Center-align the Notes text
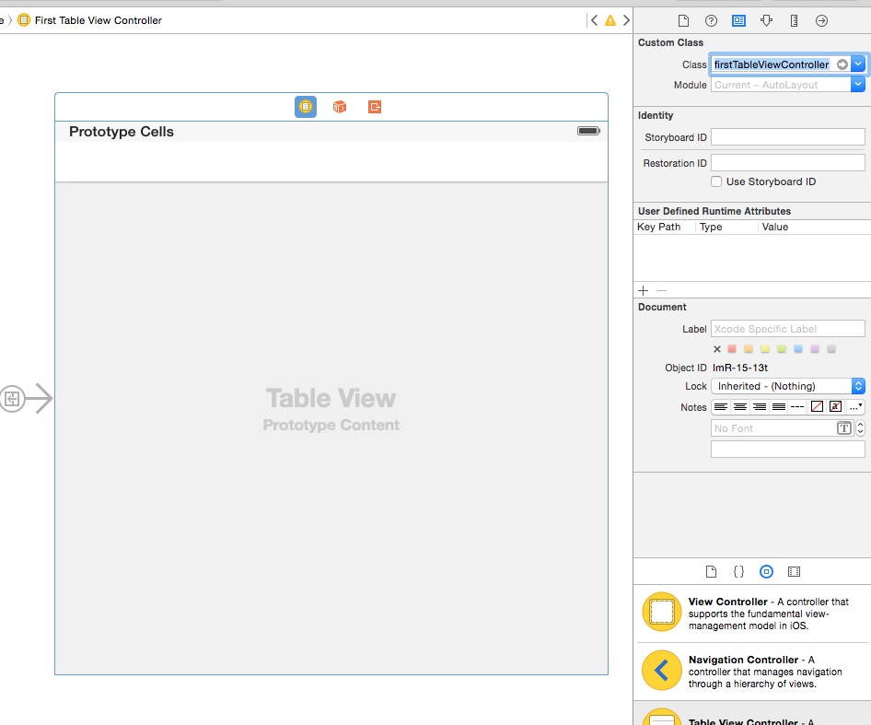 point(740,407)
